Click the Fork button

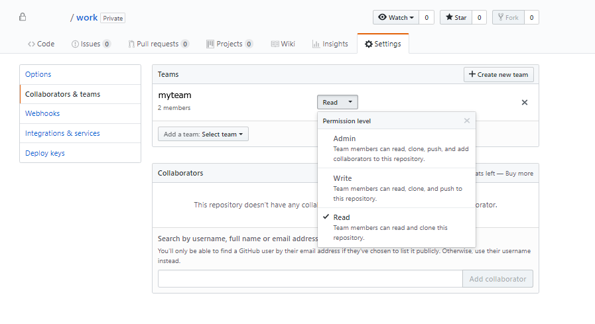coord(507,17)
